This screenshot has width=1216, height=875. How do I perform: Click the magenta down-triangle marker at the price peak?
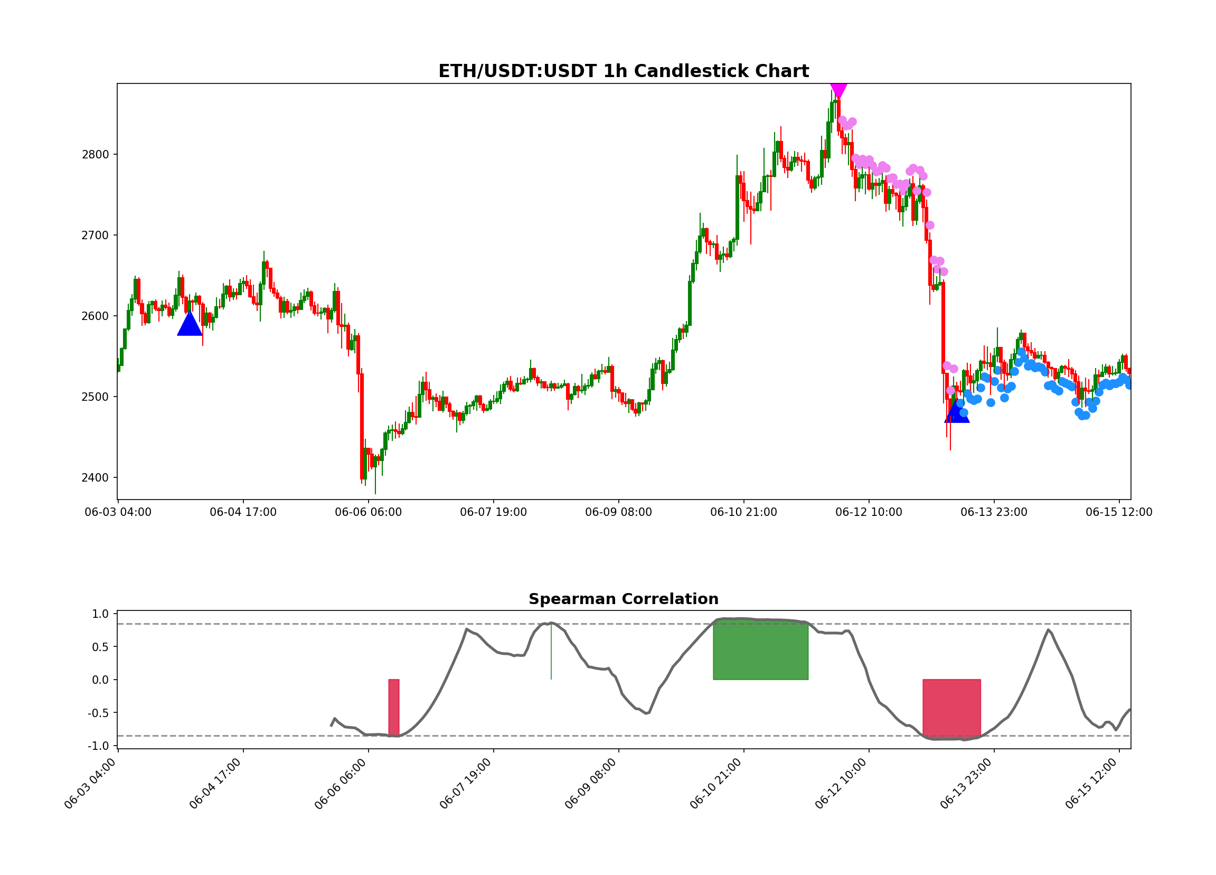point(838,92)
